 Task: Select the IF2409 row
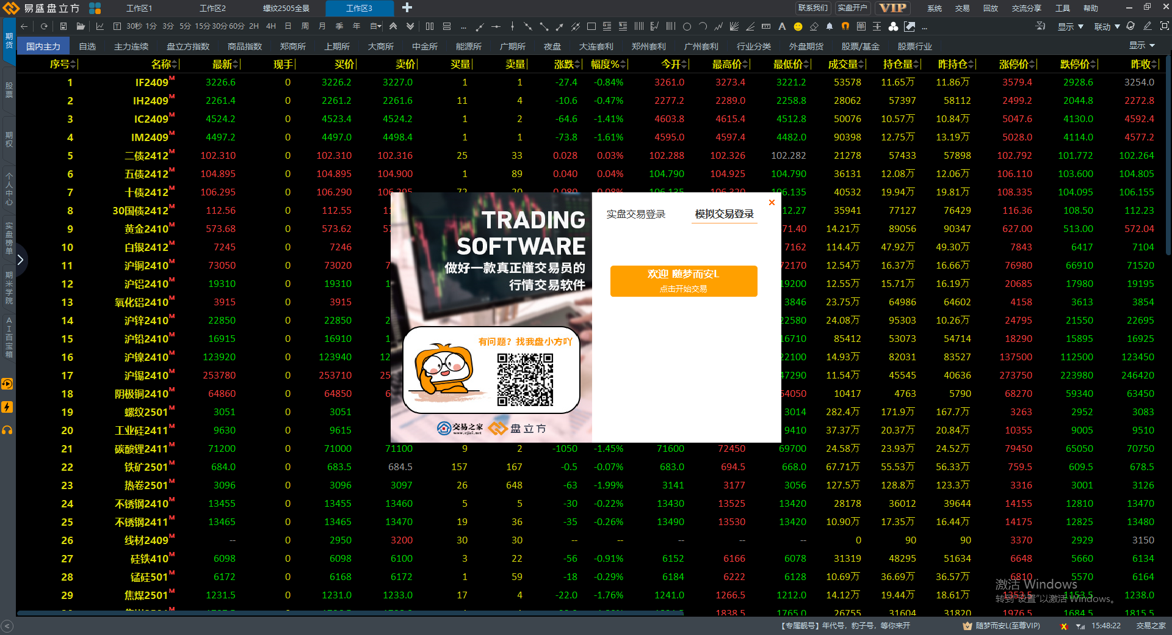[590, 82]
